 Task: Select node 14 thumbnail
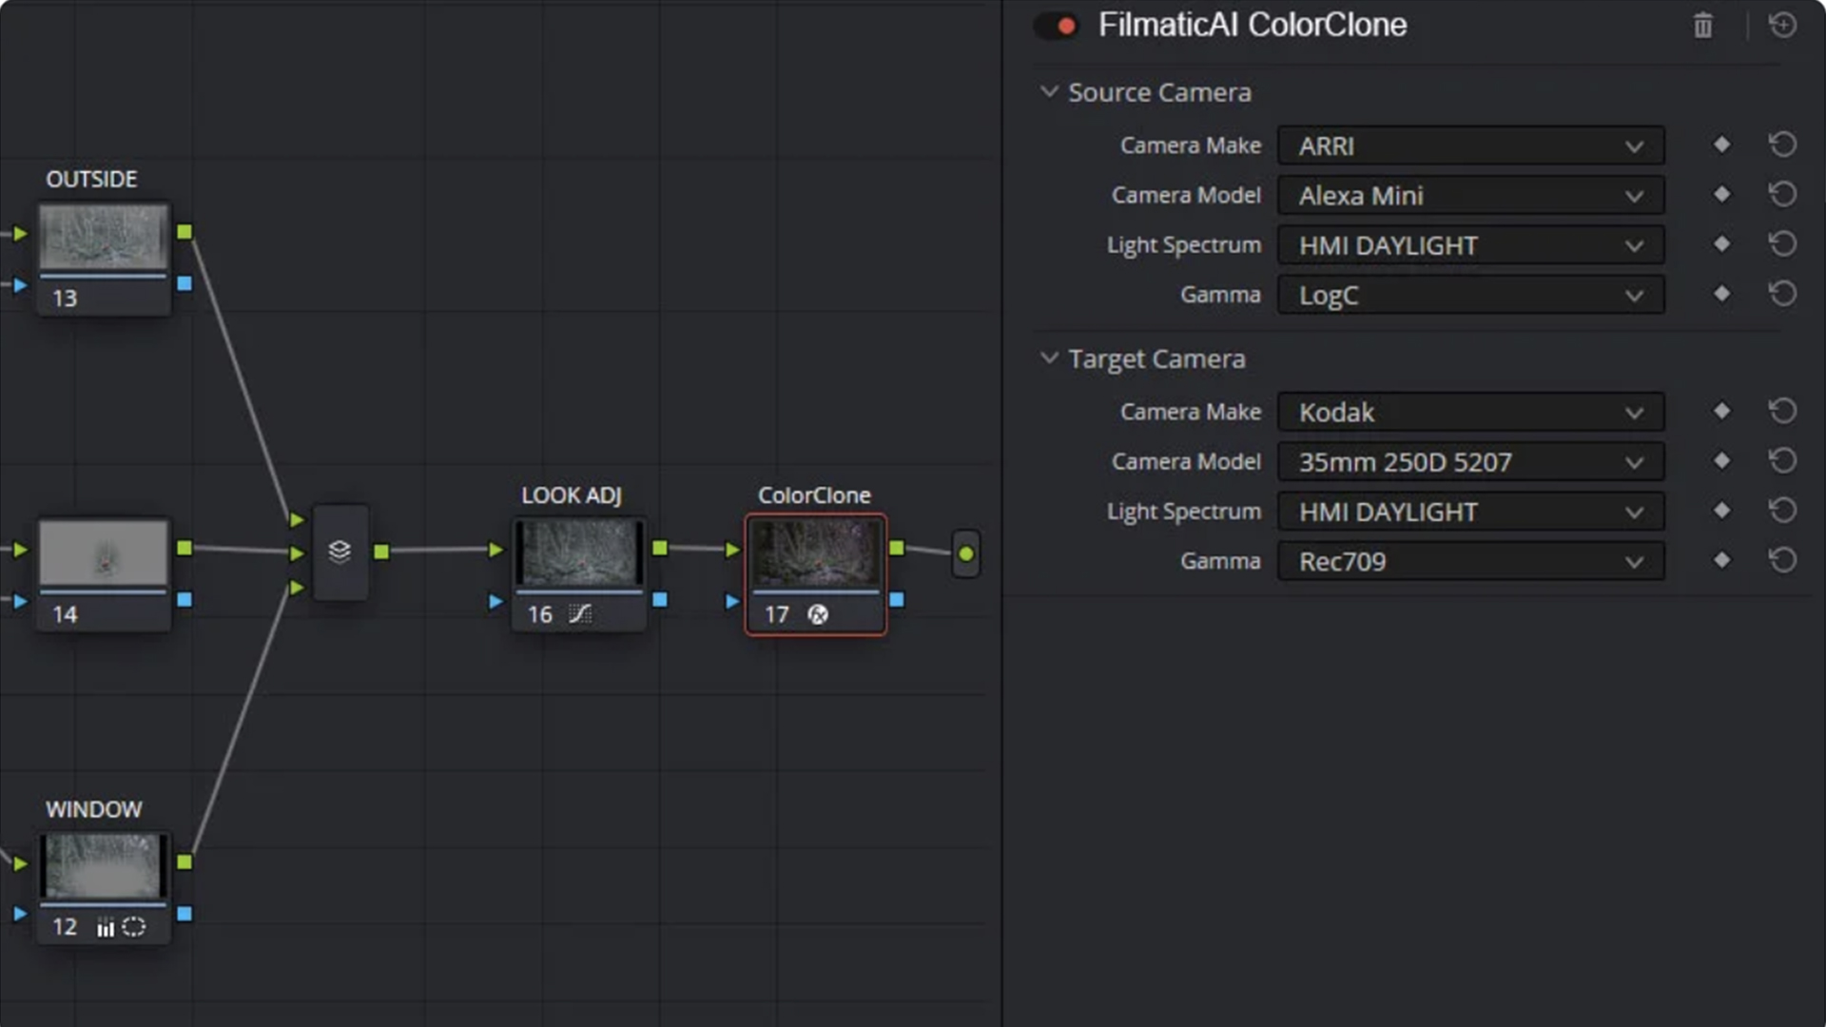tap(104, 552)
